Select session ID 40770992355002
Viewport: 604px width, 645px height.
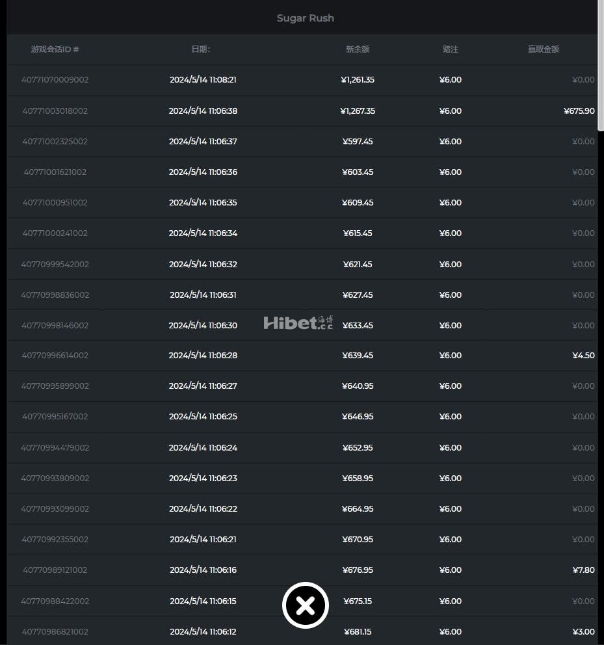[x=55, y=539]
